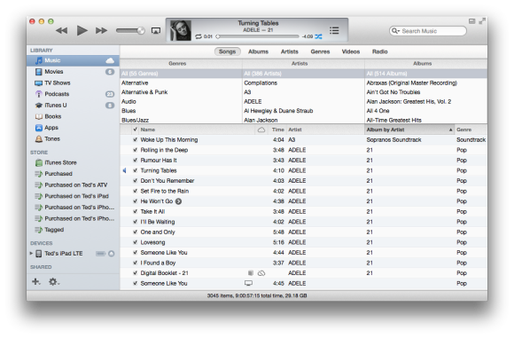514x338 pixels.
Task: Toggle the shuffle icon in the player
Action: (318, 36)
